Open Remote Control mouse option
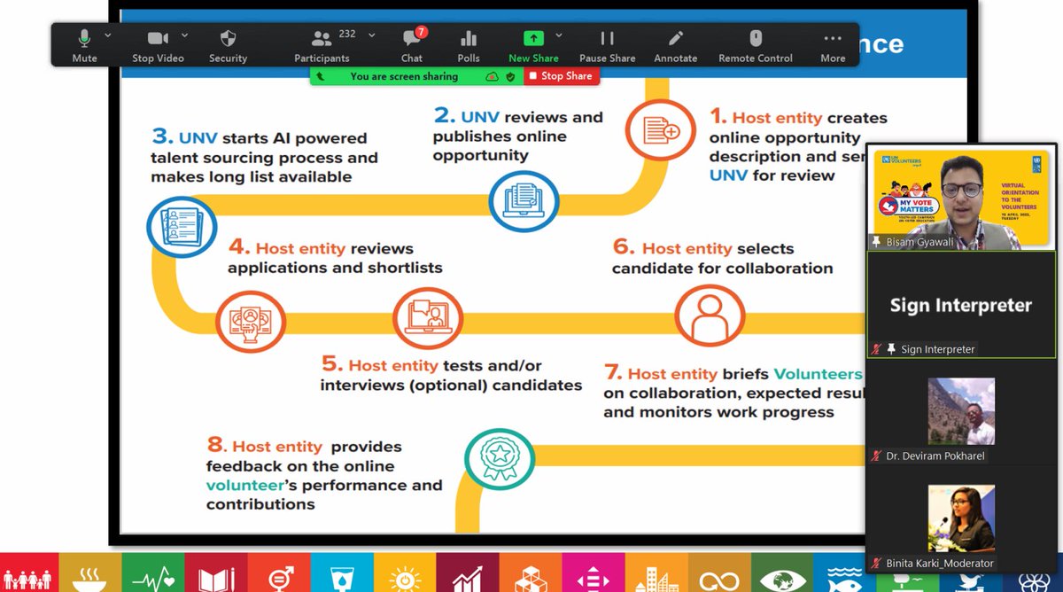Screen dimensions: 1063x592 point(756,44)
